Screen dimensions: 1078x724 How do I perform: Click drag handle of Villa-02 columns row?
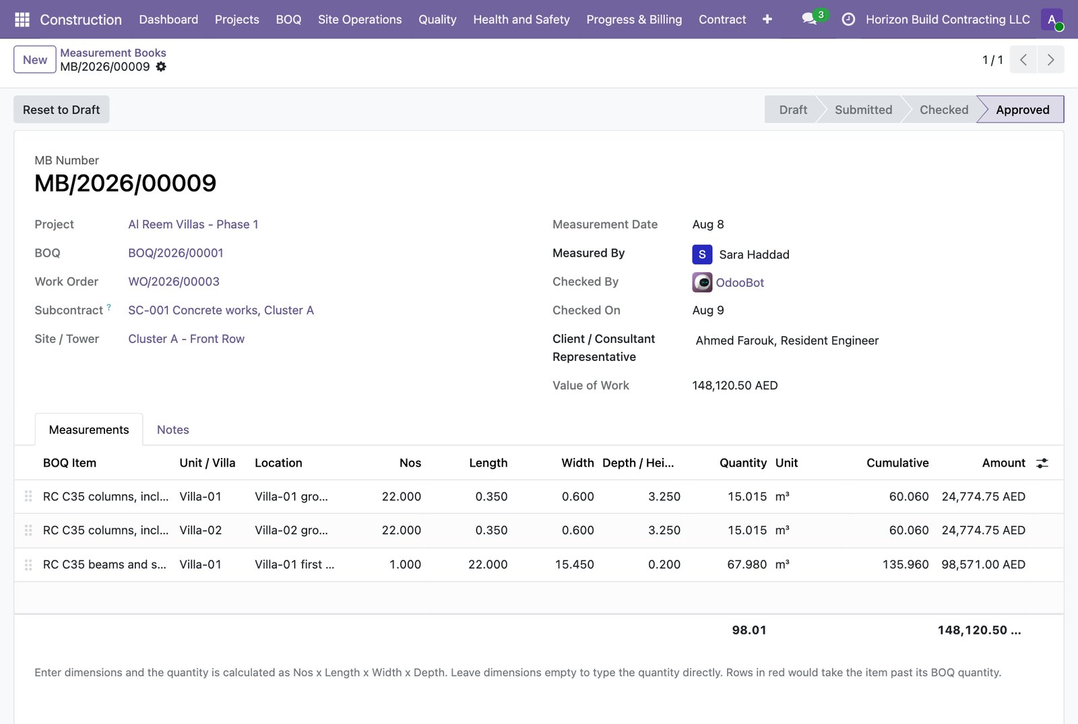pyautogui.click(x=28, y=531)
